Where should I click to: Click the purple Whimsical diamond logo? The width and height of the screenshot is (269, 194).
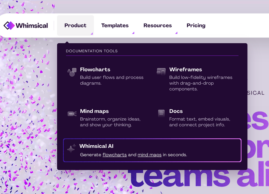click(9, 25)
